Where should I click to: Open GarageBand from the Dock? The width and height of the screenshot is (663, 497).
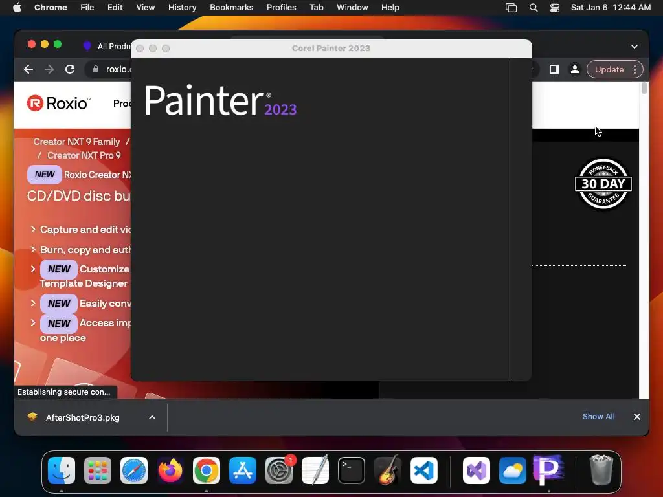click(388, 470)
